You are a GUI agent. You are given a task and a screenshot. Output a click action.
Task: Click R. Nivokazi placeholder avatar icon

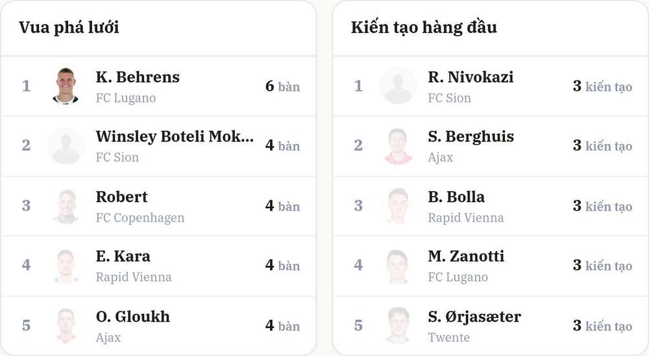[398, 86]
